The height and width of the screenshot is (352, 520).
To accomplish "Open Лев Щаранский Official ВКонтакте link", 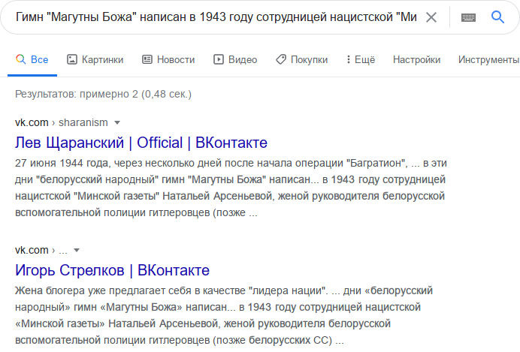I will pyautogui.click(x=141, y=143).
